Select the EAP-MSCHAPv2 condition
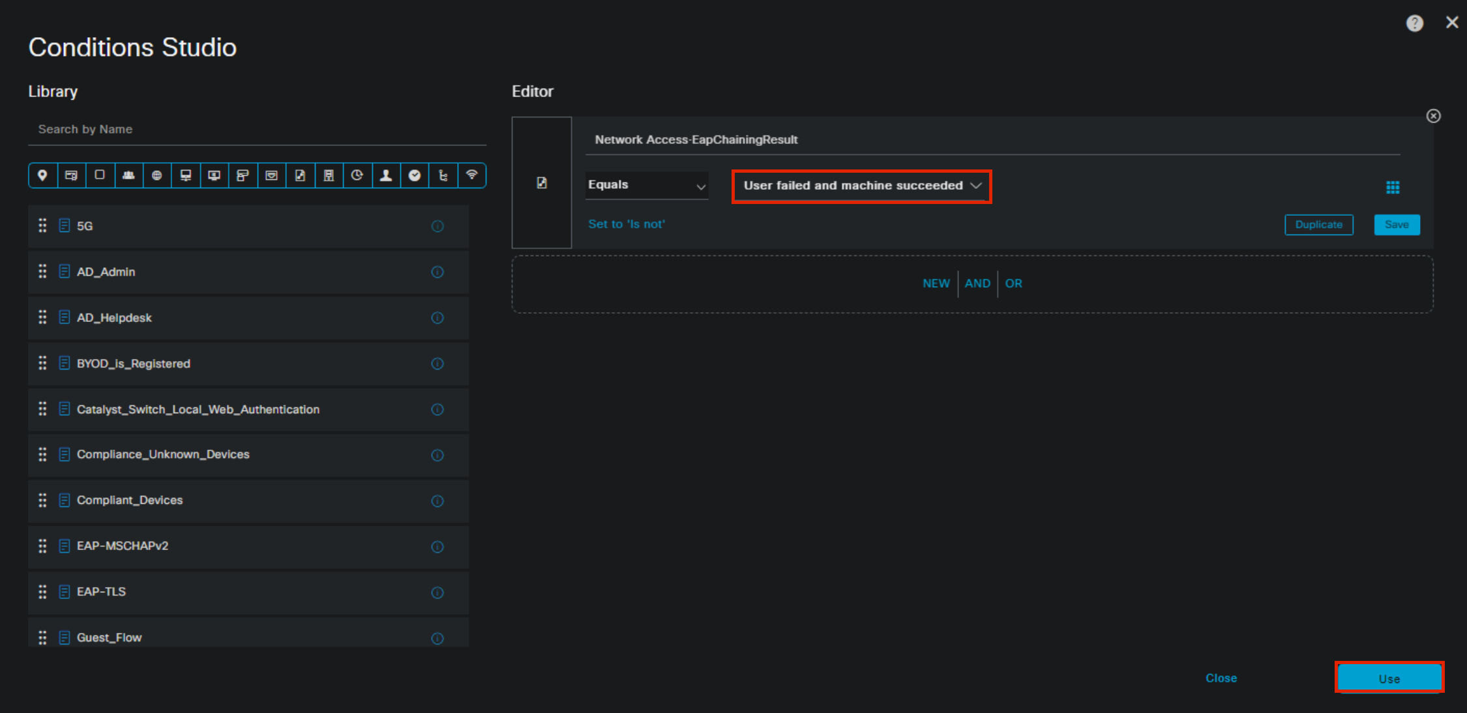The width and height of the screenshot is (1467, 713). click(x=248, y=546)
